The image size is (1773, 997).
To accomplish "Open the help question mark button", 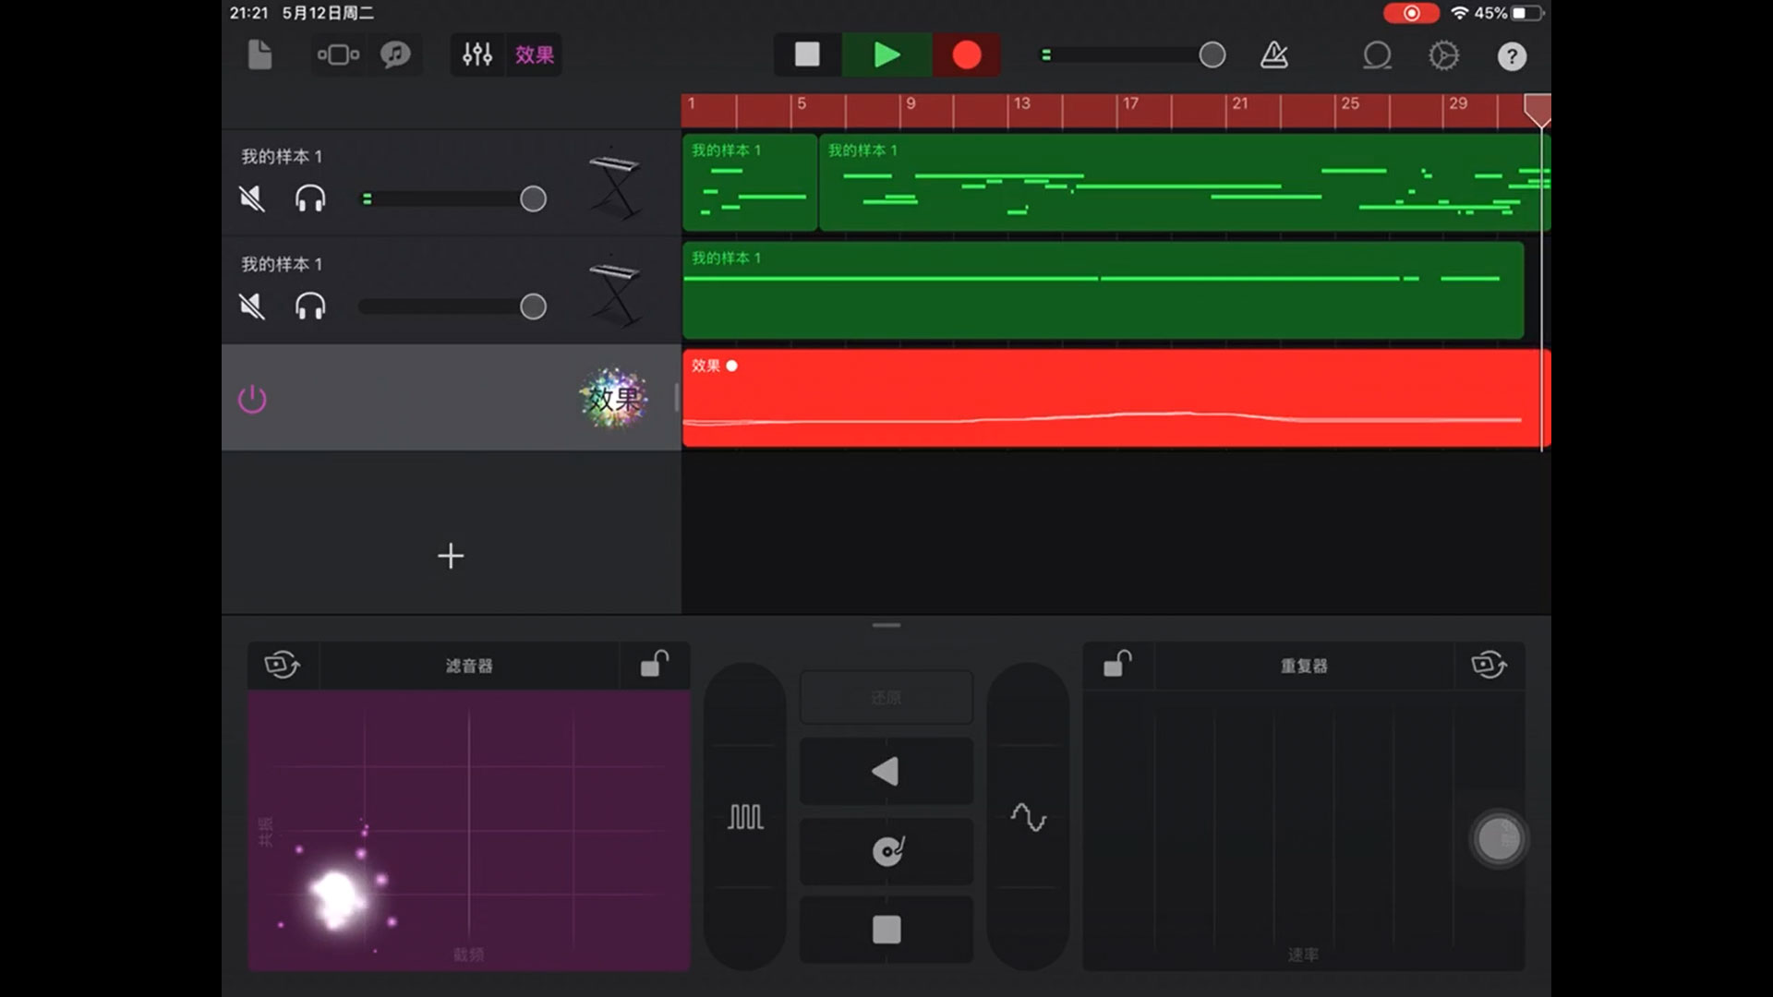I will pos(1512,56).
